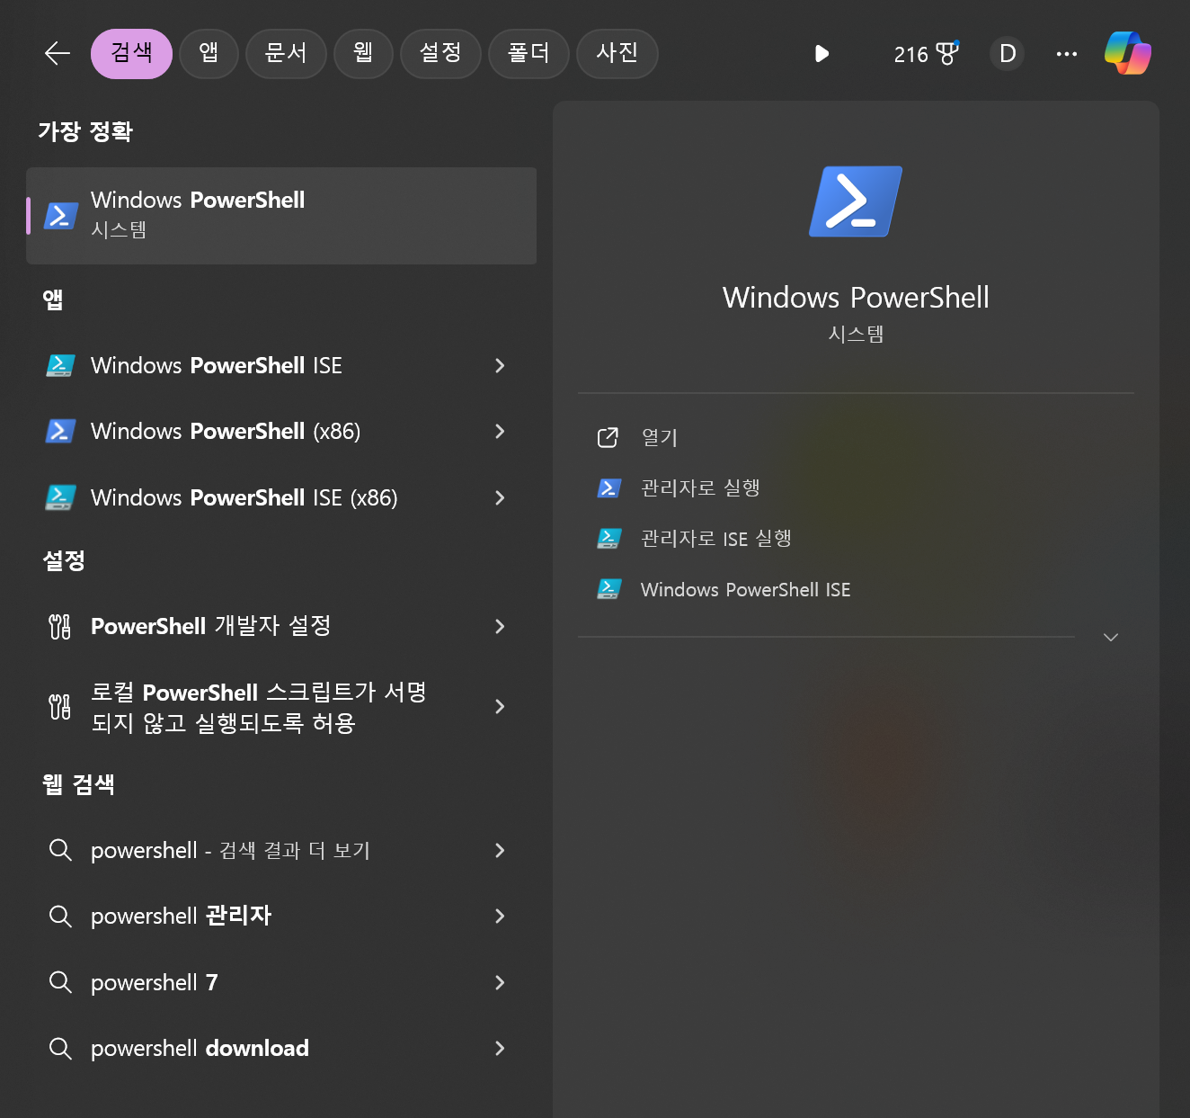Click 열기 to open PowerShell
This screenshot has height=1118, width=1190.
point(659,438)
